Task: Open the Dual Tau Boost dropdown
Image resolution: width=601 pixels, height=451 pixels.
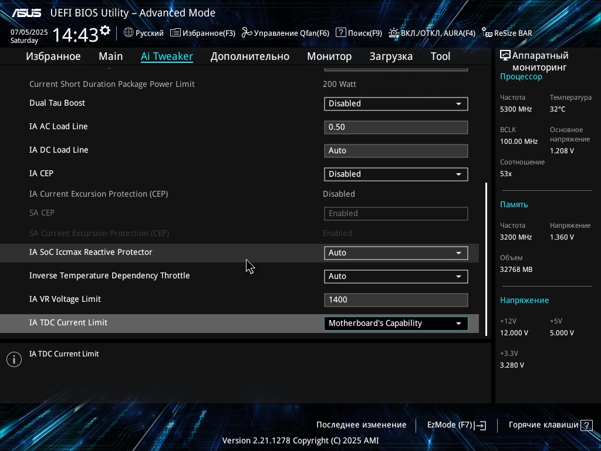Action: [x=396, y=104]
